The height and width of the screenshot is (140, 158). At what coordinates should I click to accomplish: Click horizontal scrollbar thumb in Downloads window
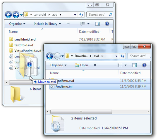(81, 112)
